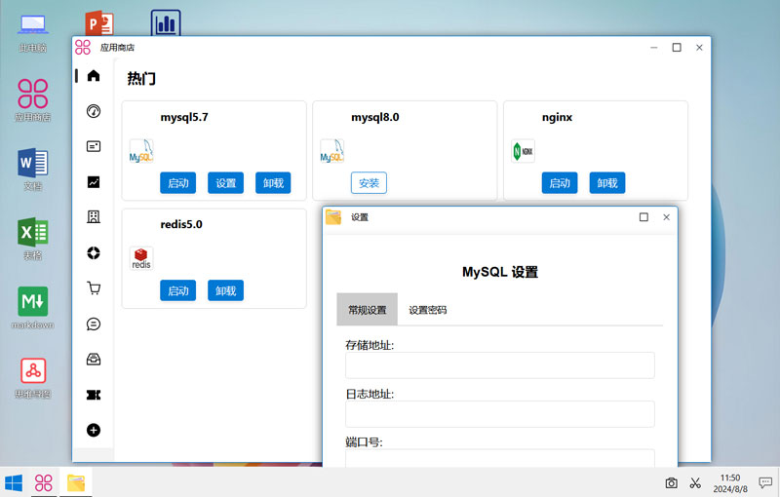Screen dimensions: 780x497
Task: Start mysql5.7 with 启动 button
Action: coord(178,183)
